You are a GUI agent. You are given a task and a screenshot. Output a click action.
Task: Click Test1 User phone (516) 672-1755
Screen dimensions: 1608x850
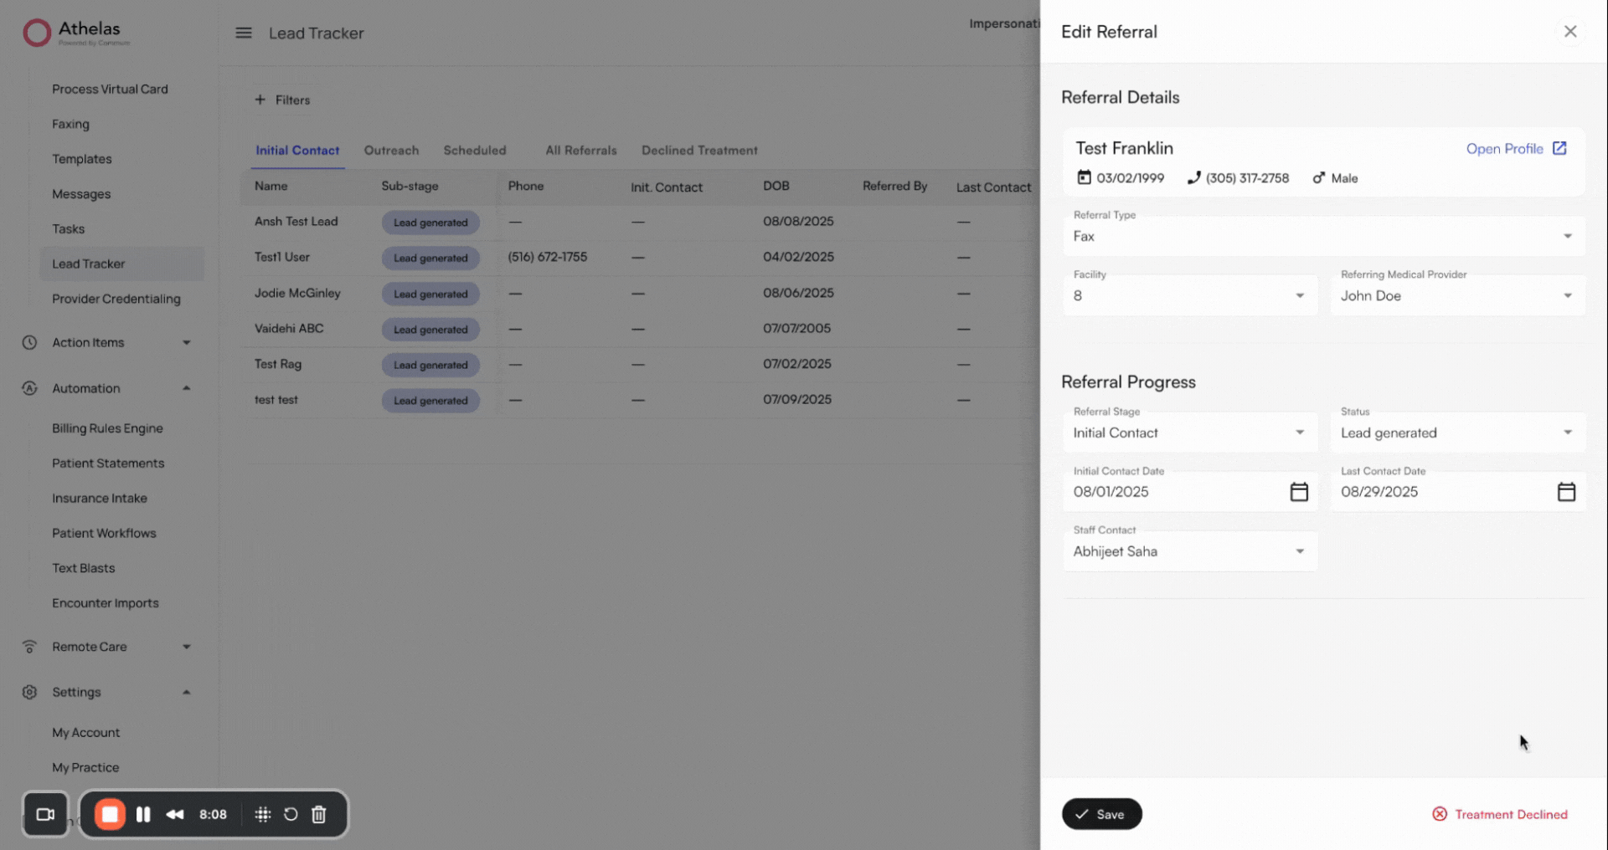pyautogui.click(x=547, y=257)
